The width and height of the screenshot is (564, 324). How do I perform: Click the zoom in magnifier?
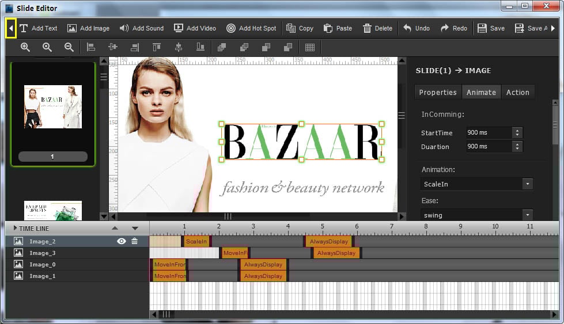pyautogui.click(x=25, y=47)
